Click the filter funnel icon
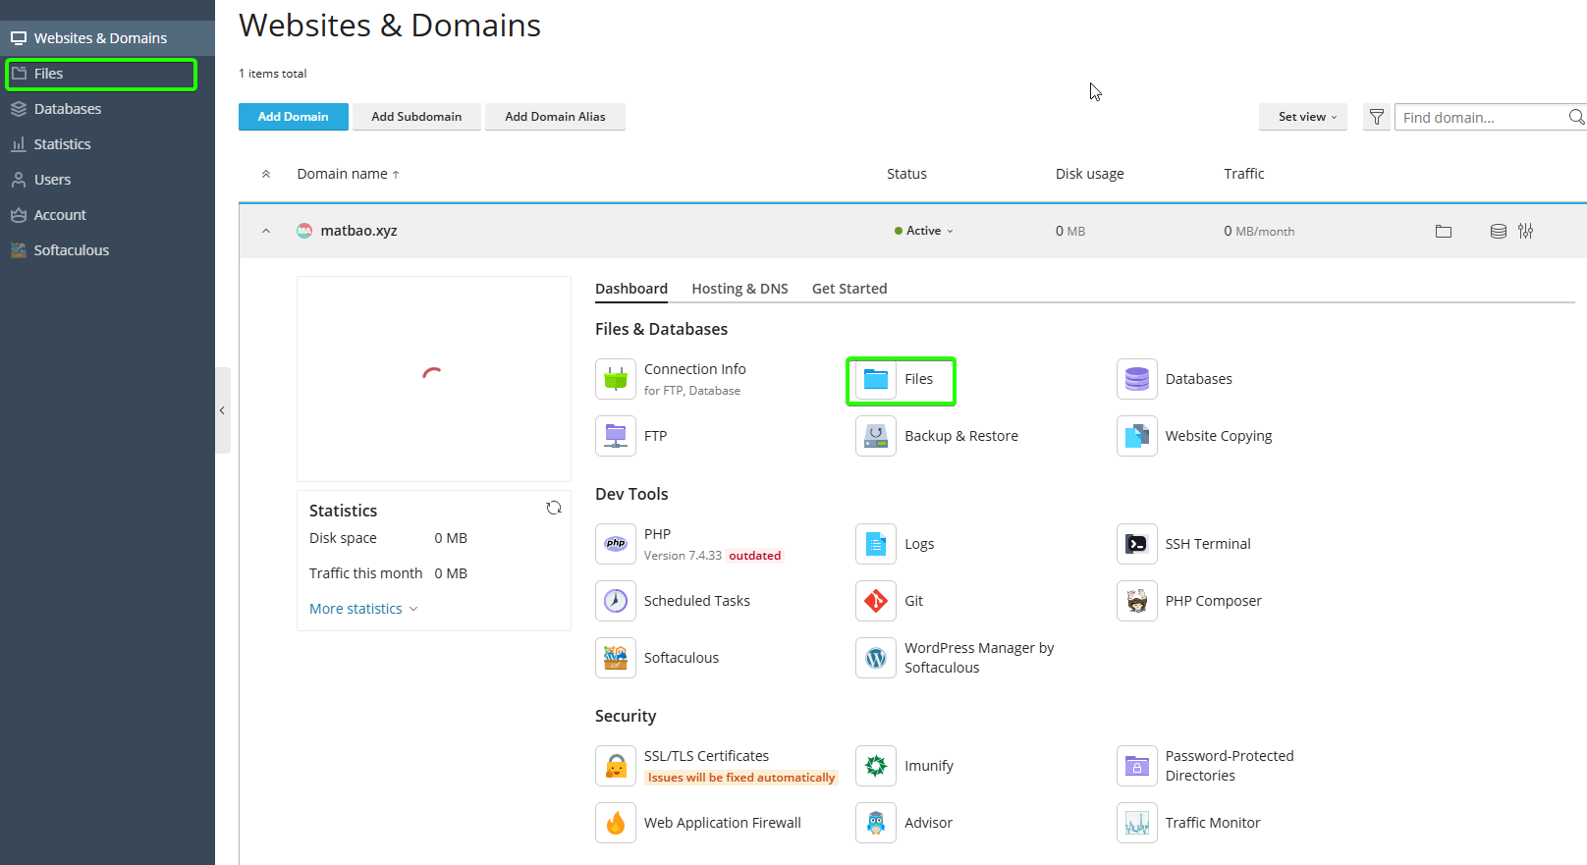The height and width of the screenshot is (865, 1587). (1376, 117)
